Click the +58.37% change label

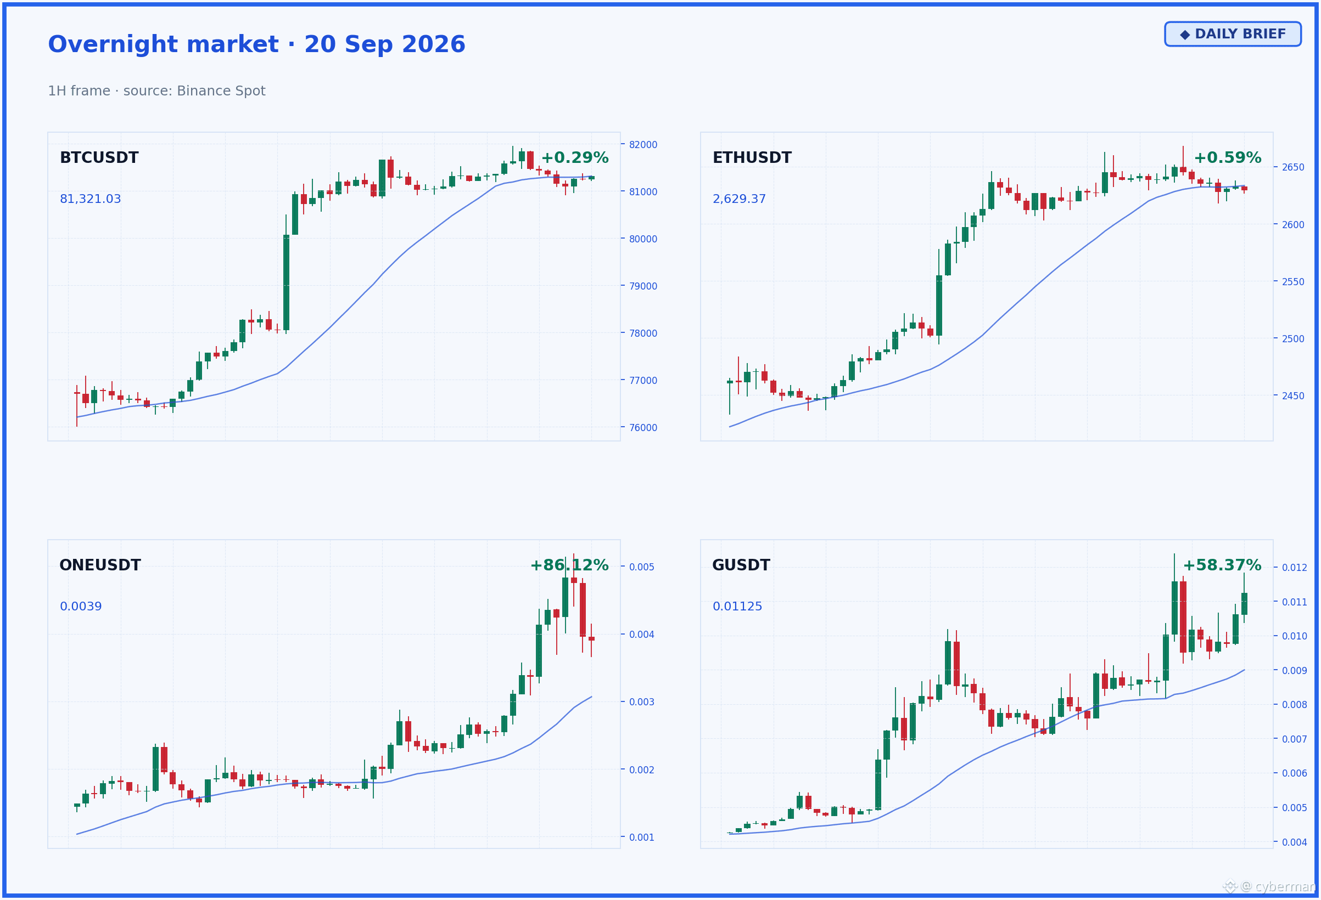tap(1222, 565)
